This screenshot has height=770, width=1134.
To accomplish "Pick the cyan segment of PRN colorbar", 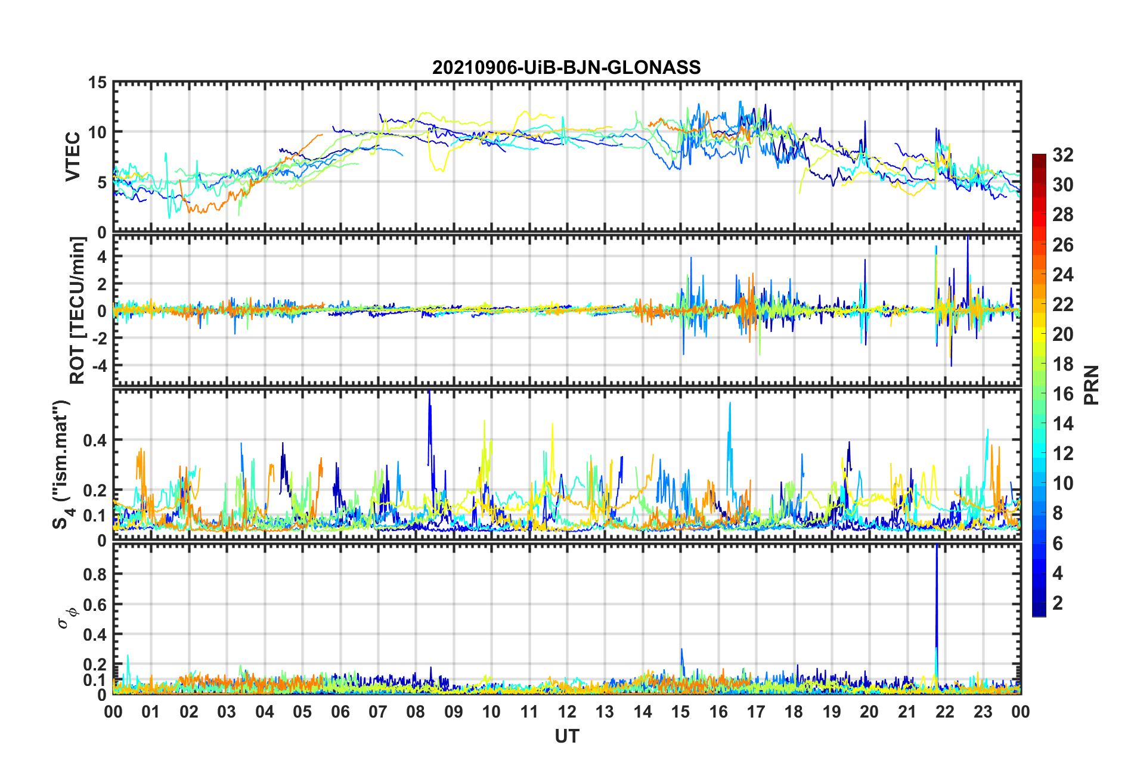I will coord(1039,450).
